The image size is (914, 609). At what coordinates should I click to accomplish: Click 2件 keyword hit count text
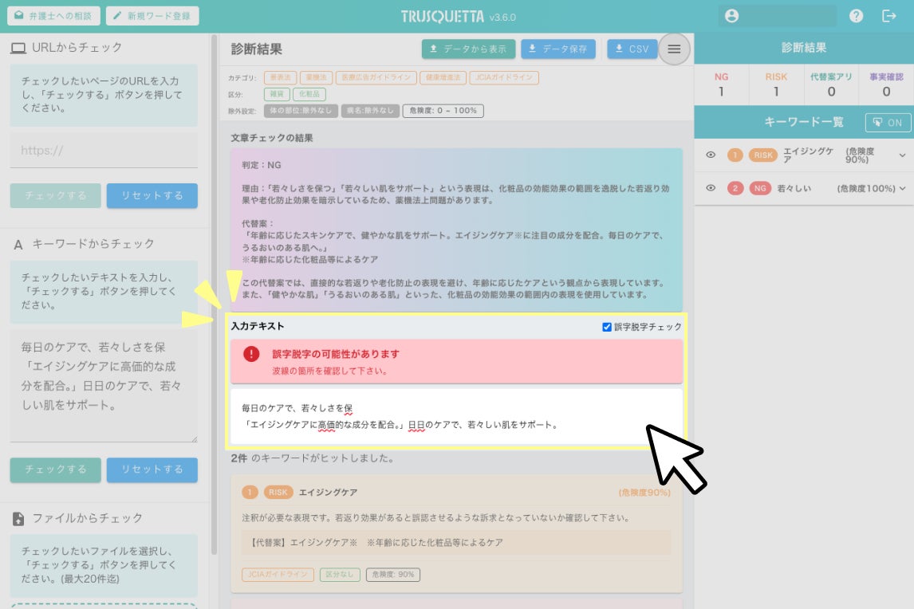pyautogui.click(x=238, y=458)
